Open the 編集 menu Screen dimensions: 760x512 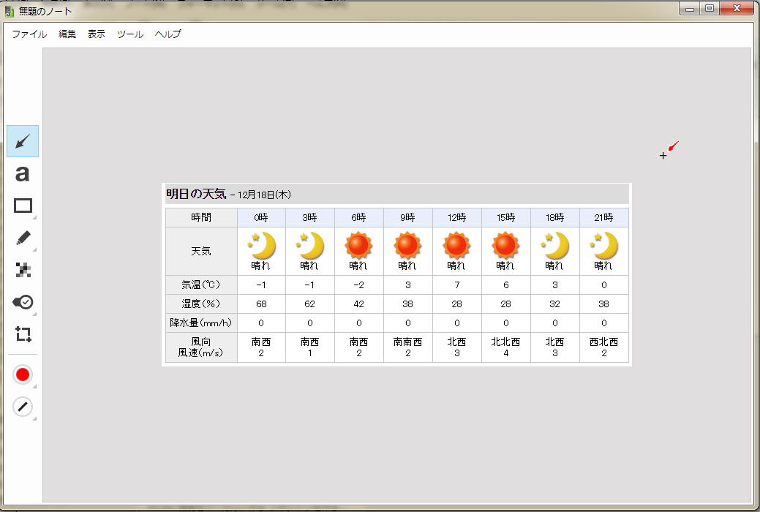coord(67,34)
